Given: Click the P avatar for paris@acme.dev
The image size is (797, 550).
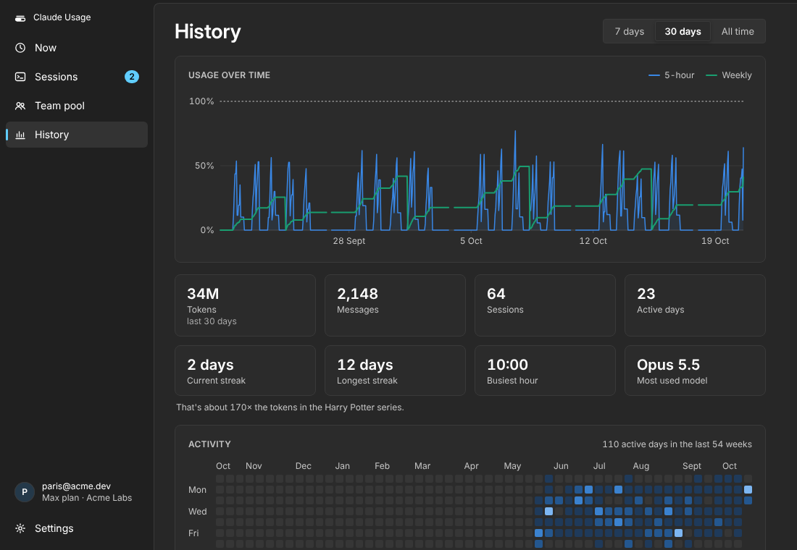Looking at the screenshot, I should click(25, 491).
